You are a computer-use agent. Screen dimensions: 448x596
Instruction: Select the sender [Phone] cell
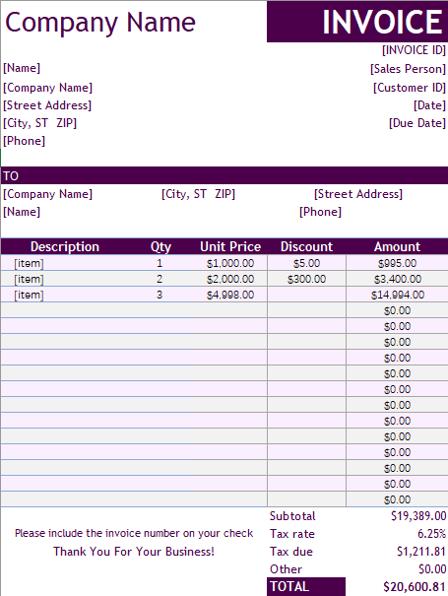[25, 141]
